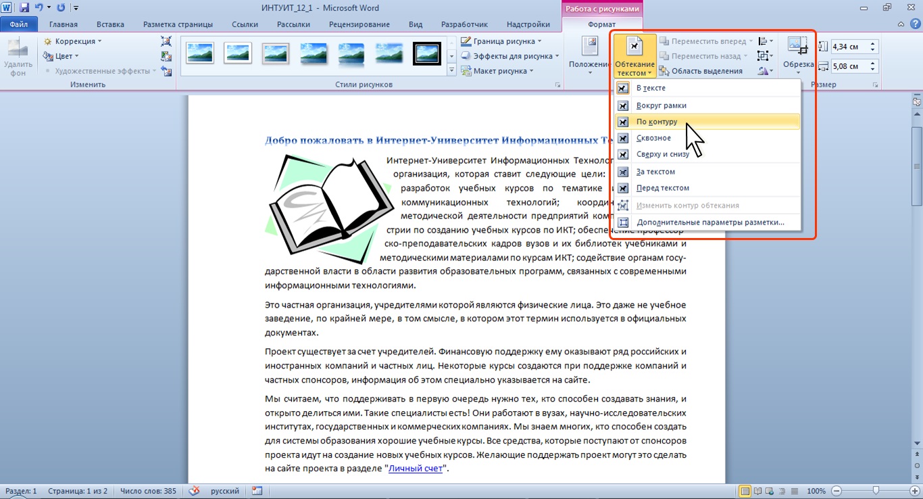923x499 pixels.
Task: Undo the last action
Action: point(39,8)
